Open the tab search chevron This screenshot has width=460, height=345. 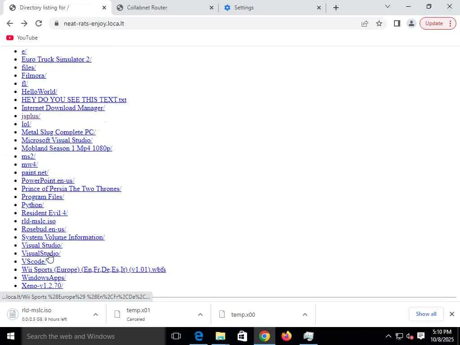[388, 6]
